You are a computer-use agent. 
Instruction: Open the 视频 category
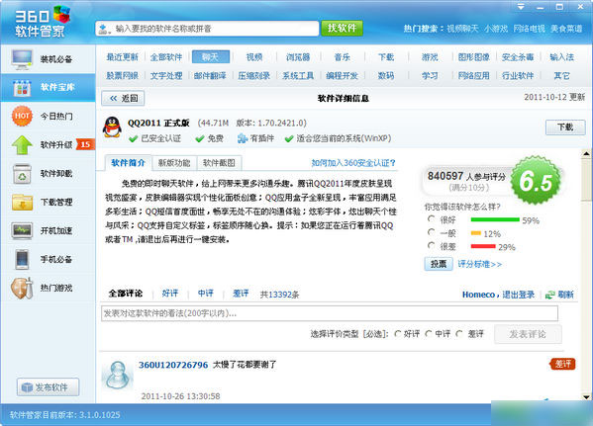[x=254, y=57]
